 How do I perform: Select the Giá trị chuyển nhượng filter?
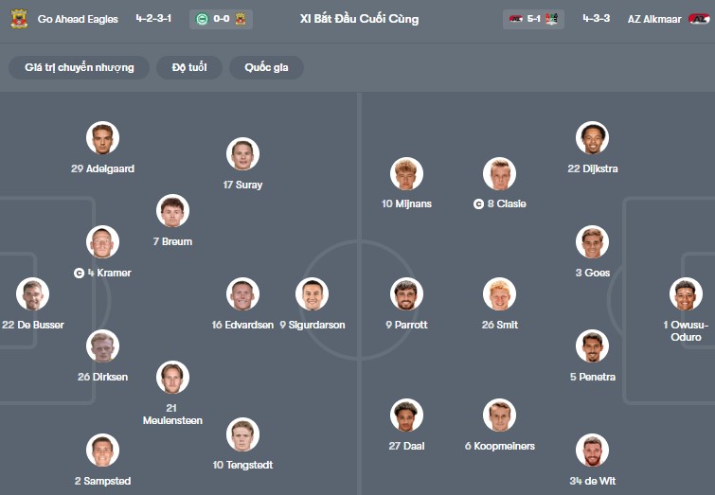(x=80, y=67)
